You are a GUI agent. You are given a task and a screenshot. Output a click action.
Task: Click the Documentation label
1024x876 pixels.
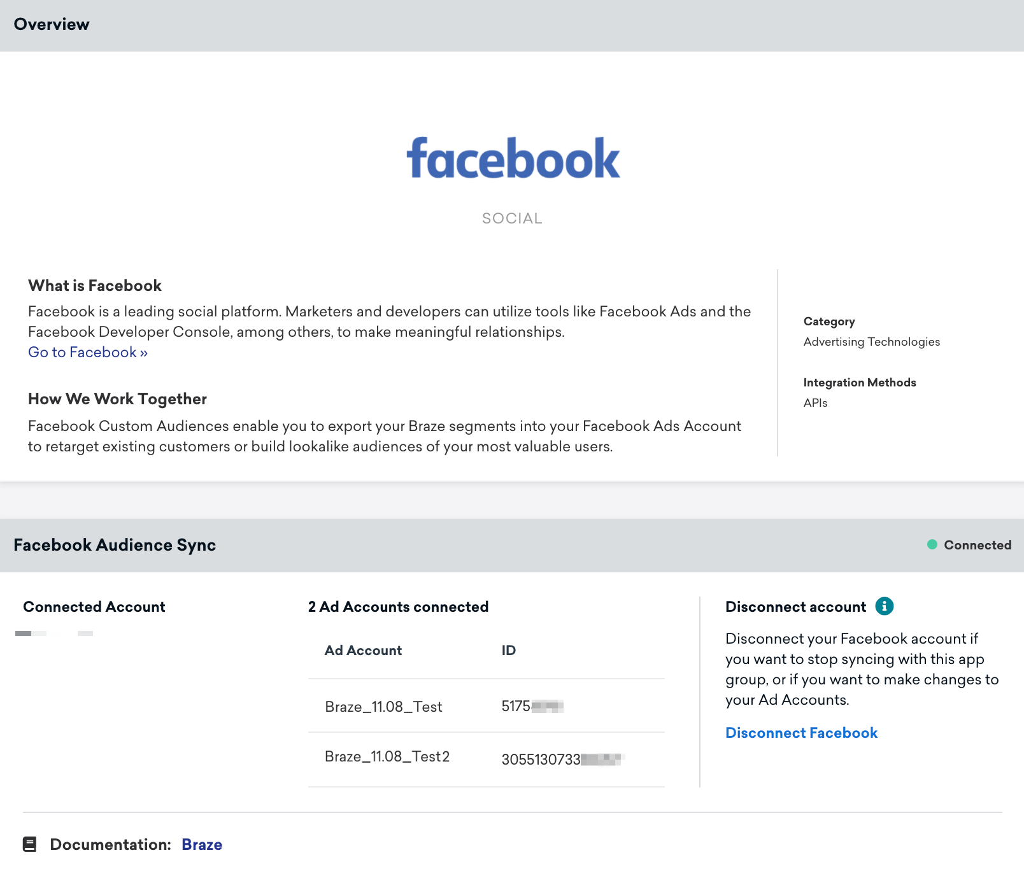point(111,844)
